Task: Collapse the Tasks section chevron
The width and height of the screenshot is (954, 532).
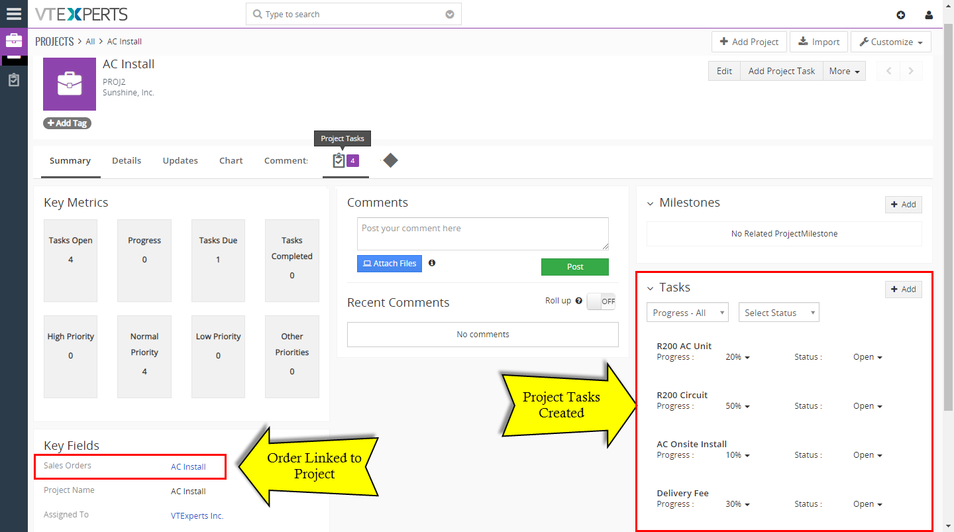Action: (650, 288)
